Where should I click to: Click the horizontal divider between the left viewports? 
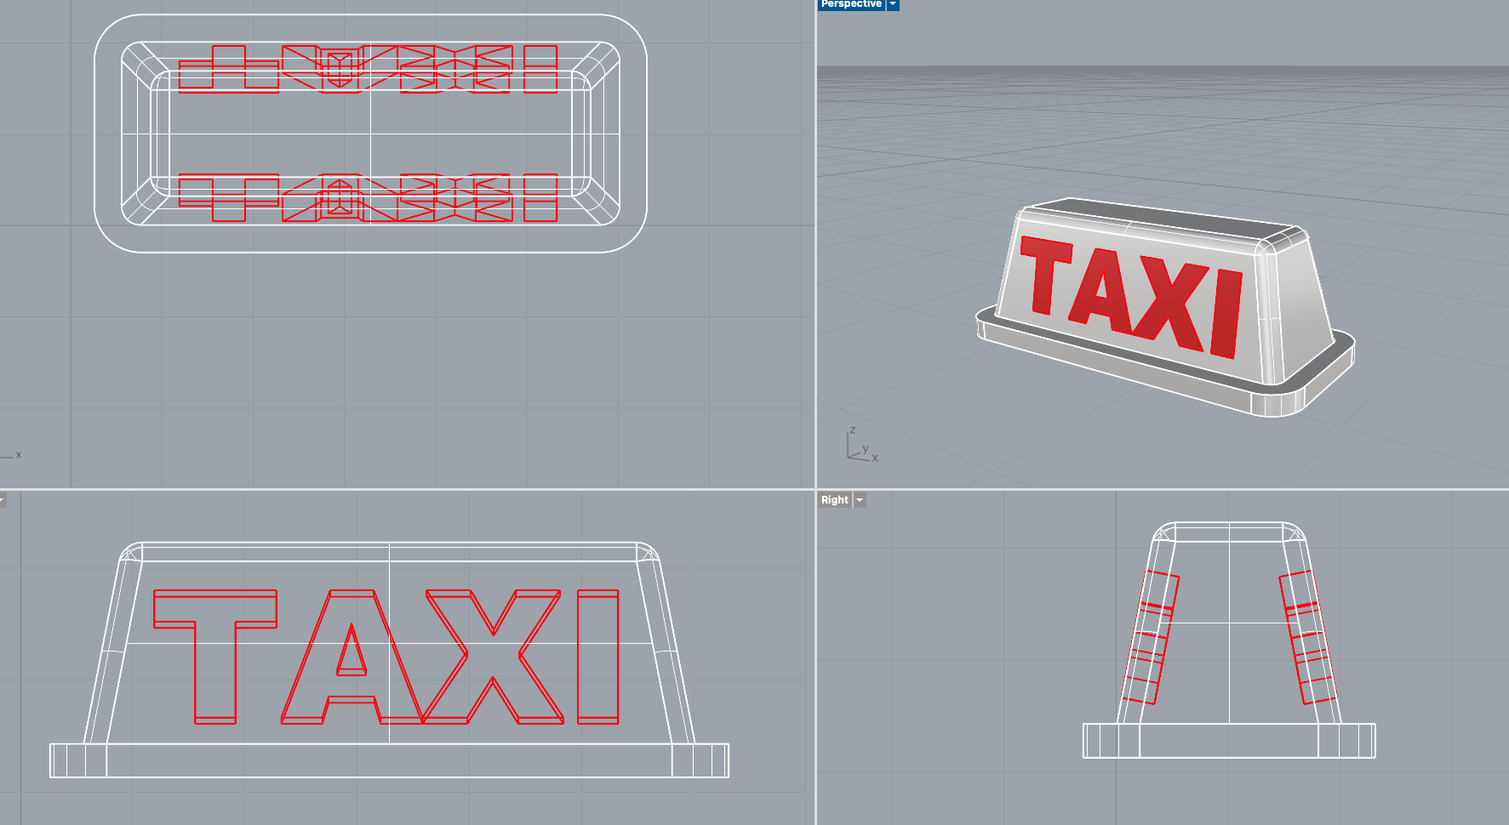409,489
